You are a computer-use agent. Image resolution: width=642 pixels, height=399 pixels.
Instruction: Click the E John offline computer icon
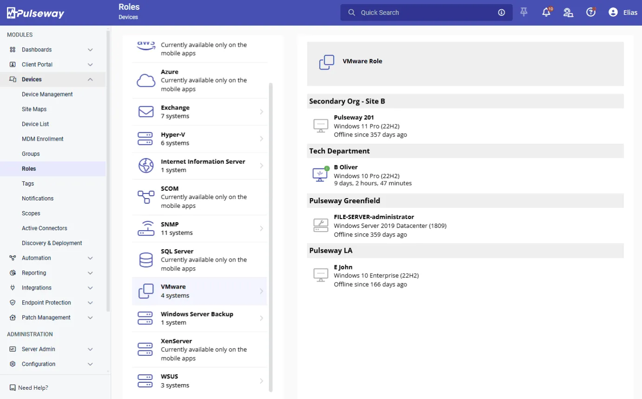(321, 275)
